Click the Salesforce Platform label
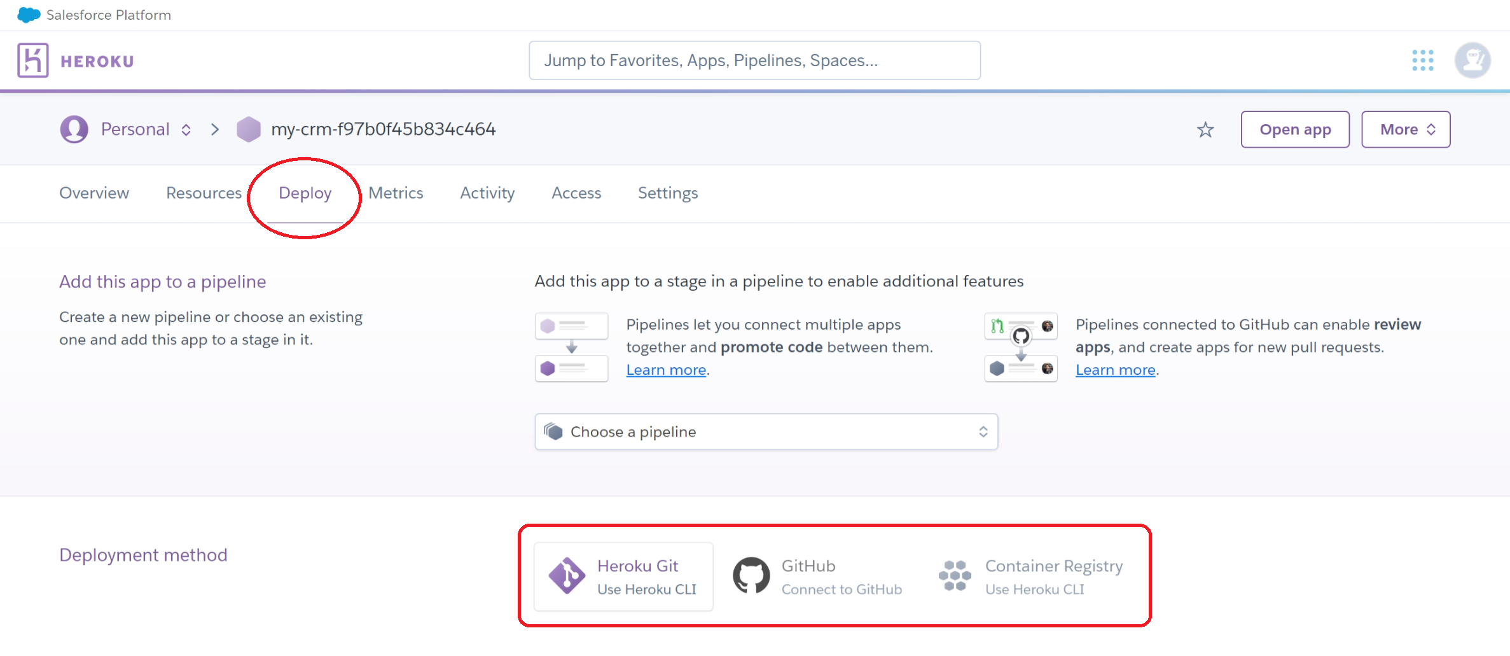This screenshot has width=1510, height=656. click(x=109, y=15)
